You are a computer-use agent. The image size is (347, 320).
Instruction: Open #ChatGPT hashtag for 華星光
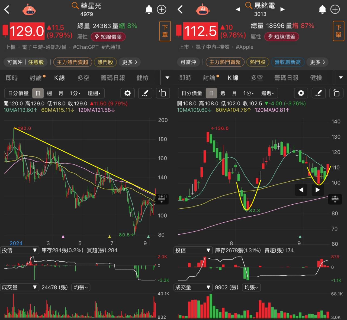(86, 47)
